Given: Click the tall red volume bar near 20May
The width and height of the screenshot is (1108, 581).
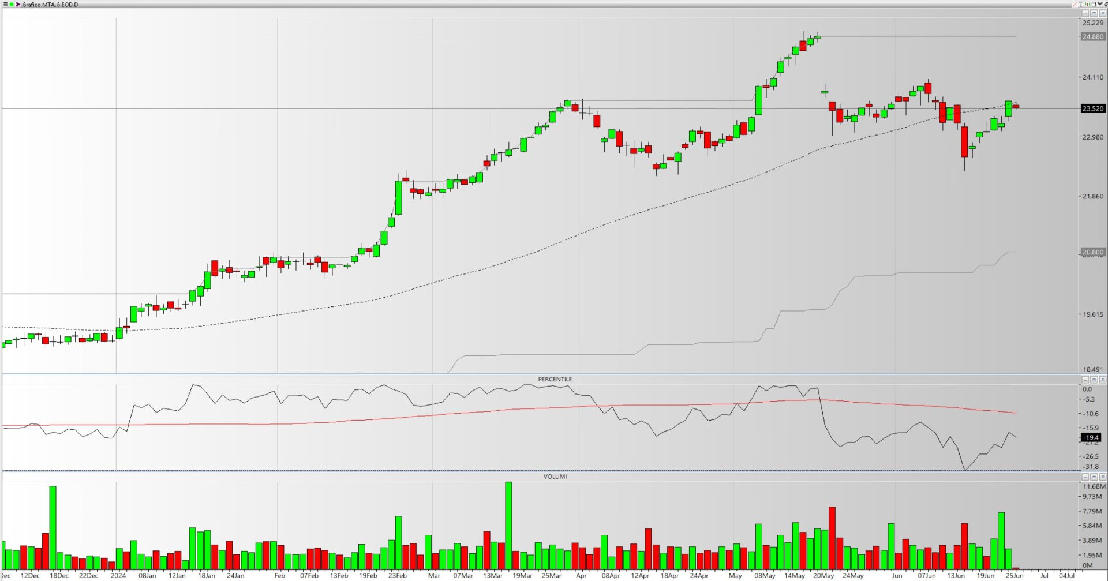Looking at the screenshot, I should coord(832,538).
